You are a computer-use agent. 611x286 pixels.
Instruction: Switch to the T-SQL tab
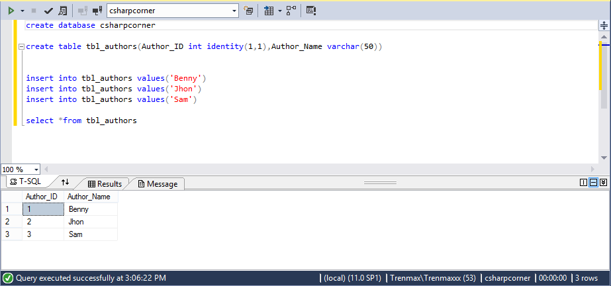click(x=26, y=182)
